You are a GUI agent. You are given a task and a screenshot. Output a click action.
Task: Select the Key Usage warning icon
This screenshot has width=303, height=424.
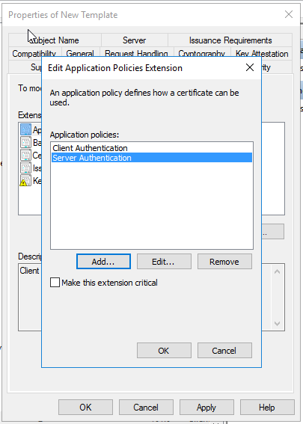[x=25, y=181]
